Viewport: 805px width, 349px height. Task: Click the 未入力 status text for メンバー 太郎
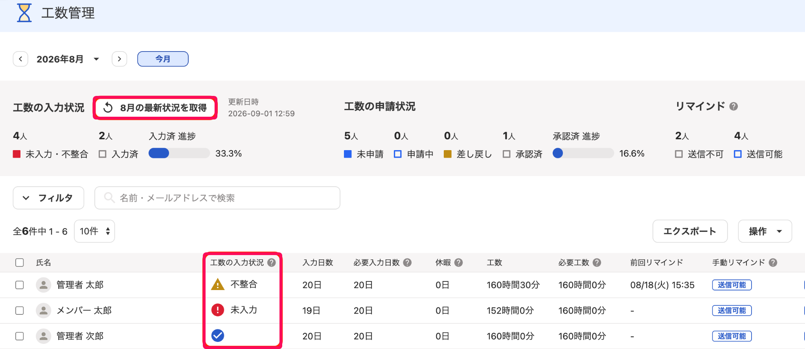(x=244, y=310)
